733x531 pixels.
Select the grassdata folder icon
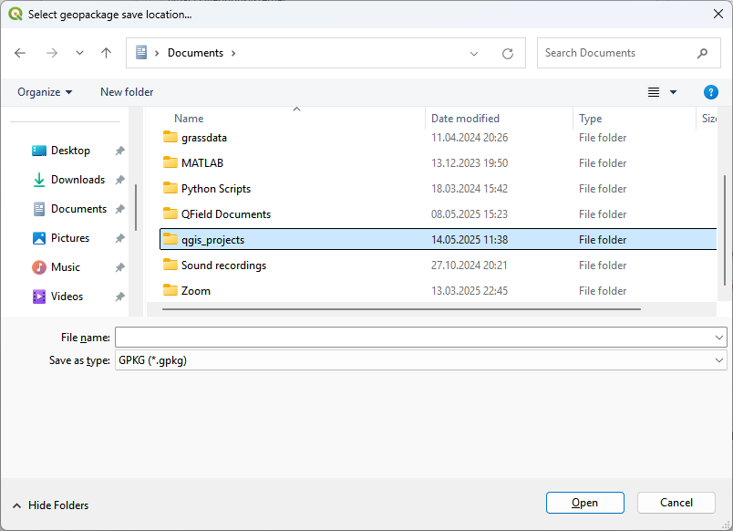pyautogui.click(x=170, y=138)
